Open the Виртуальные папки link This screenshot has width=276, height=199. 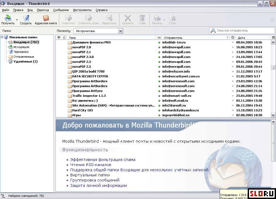90,175
